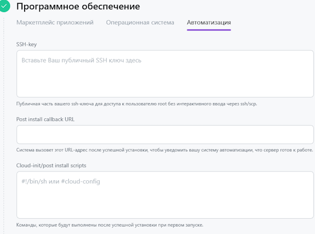315x234 pixels.
Task: Select the Автоматизация tab
Action: pyautogui.click(x=209, y=23)
